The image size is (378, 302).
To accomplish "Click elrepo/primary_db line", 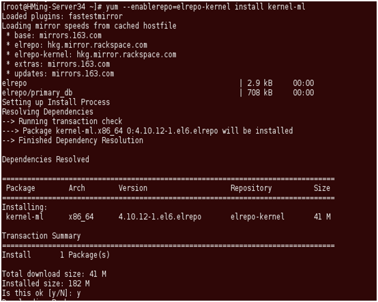I will click(x=37, y=93).
